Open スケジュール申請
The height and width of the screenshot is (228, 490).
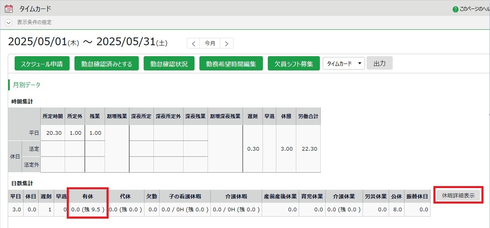(42, 64)
